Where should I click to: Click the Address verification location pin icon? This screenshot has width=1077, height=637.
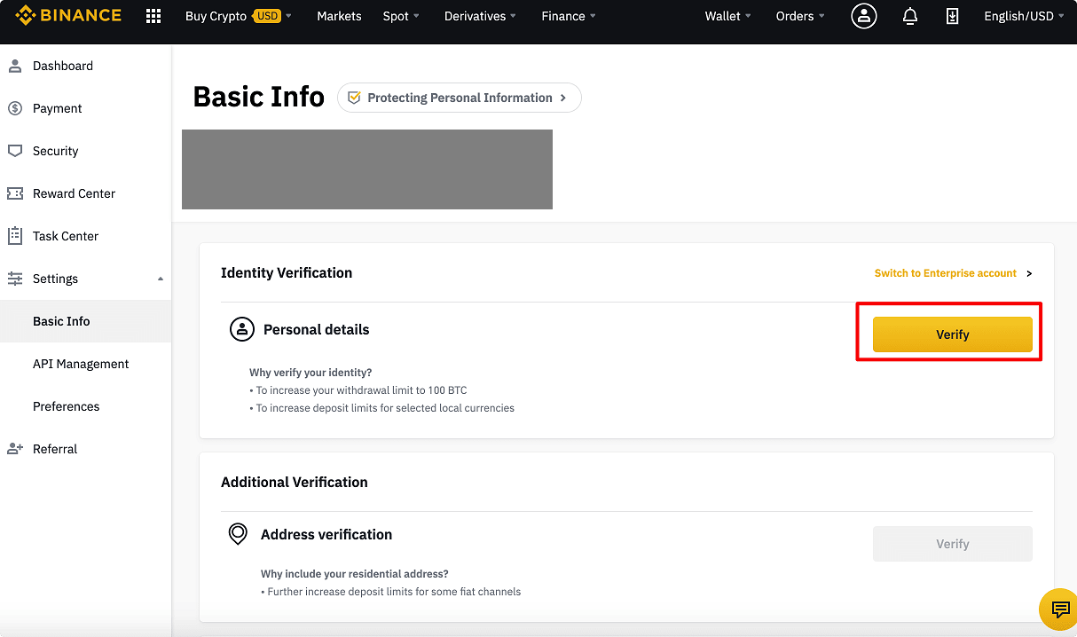[238, 534]
